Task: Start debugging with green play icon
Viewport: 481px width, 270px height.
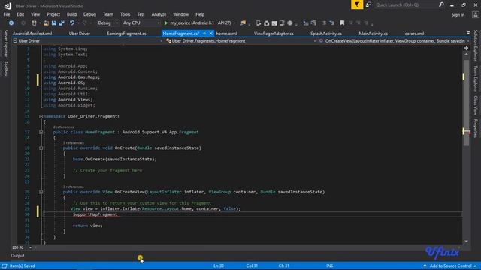Action: coord(165,23)
